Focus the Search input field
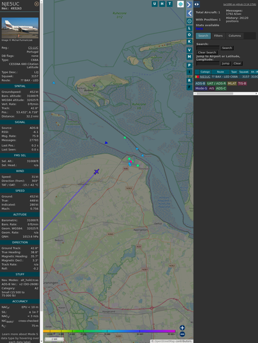The width and height of the screenshot is (258, 343). (208, 48)
